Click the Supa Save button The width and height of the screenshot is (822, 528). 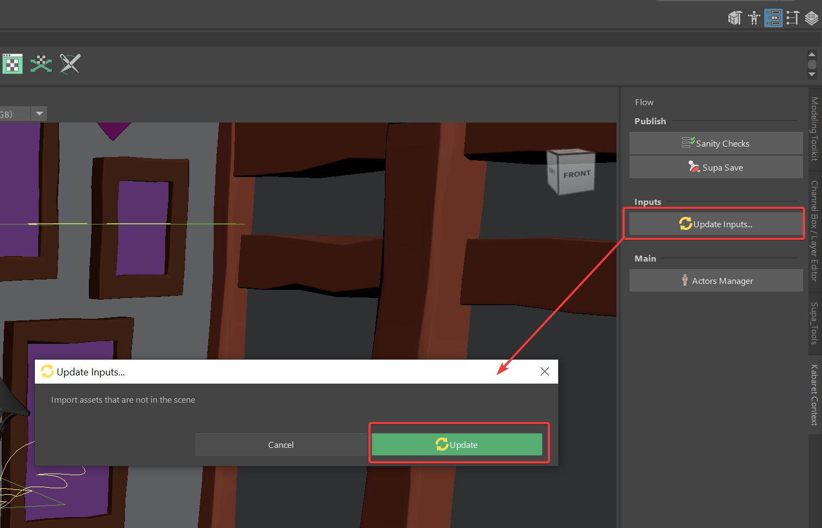[x=716, y=167]
